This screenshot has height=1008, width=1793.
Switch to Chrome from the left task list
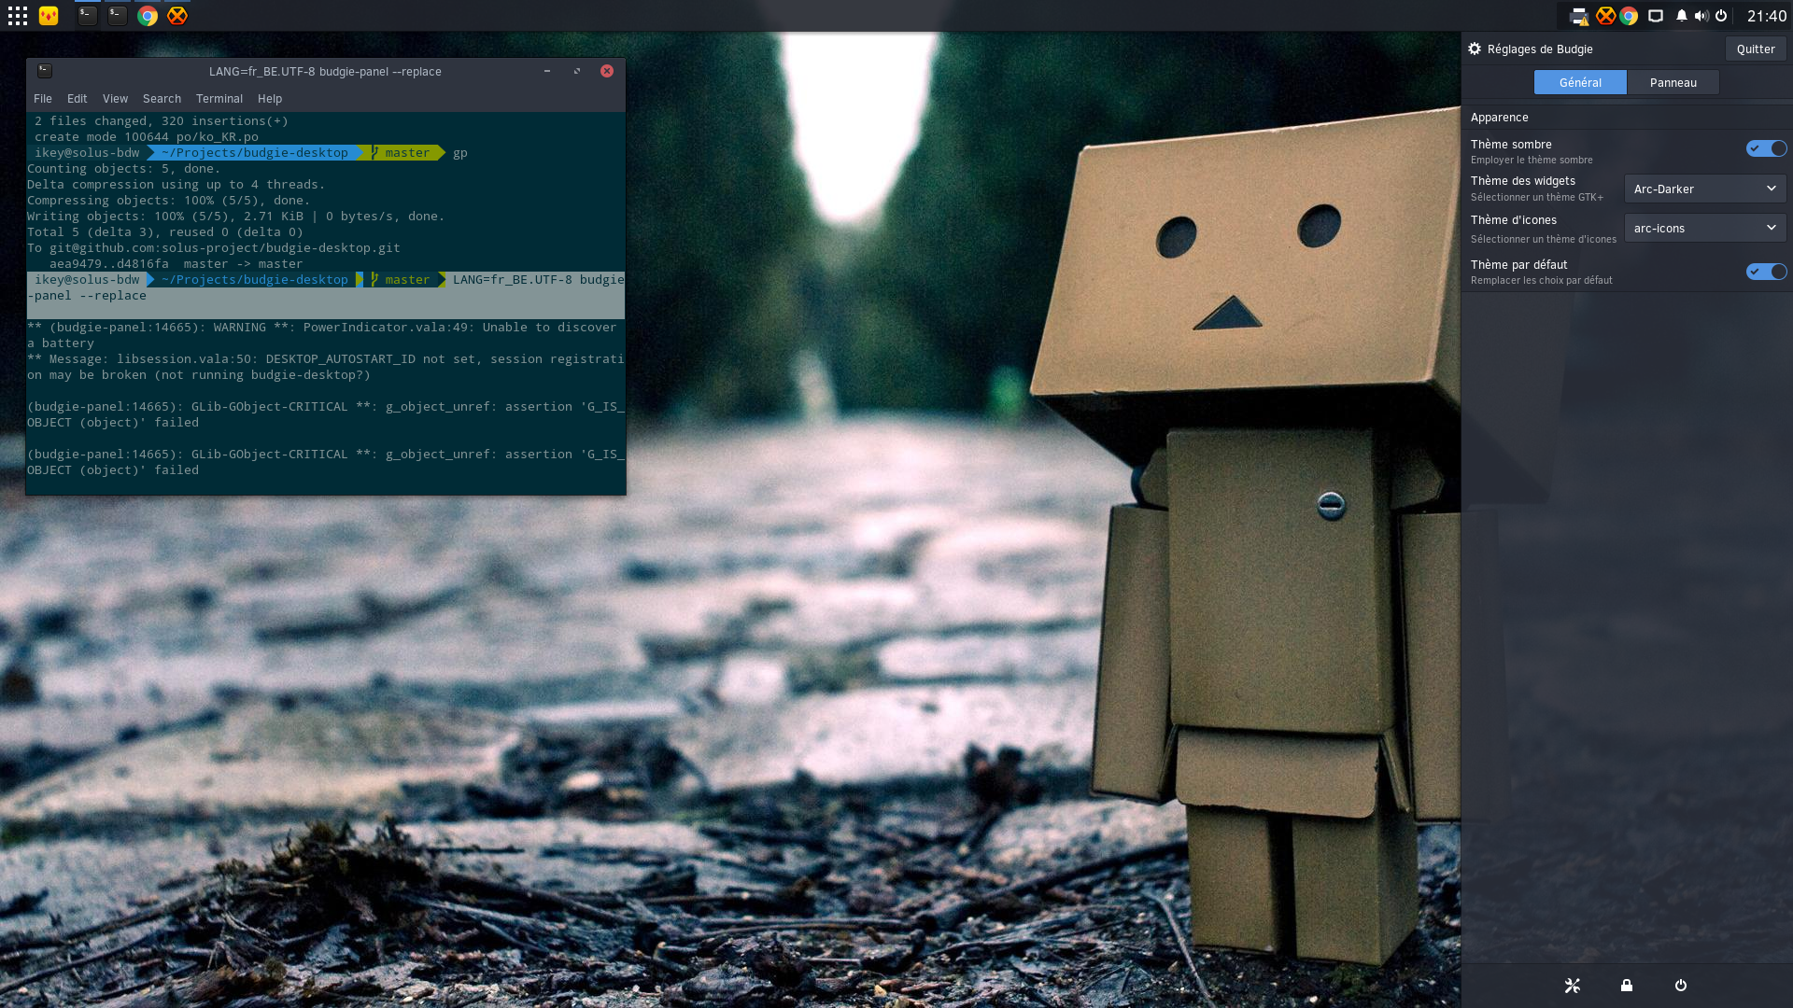click(x=148, y=16)
